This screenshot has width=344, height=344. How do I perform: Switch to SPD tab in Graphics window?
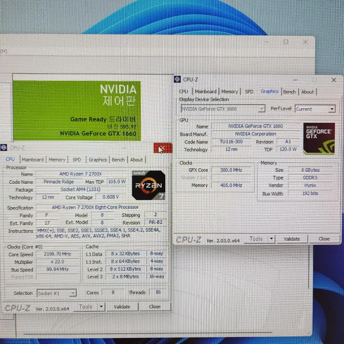249,91
